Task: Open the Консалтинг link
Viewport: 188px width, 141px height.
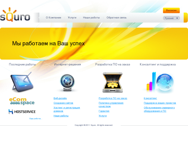Action: pyautogui.click(x=150, y=98)
